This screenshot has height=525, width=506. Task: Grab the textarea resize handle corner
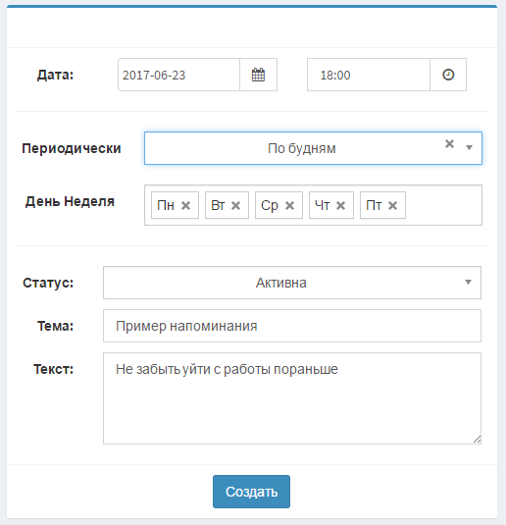(478, 440)
